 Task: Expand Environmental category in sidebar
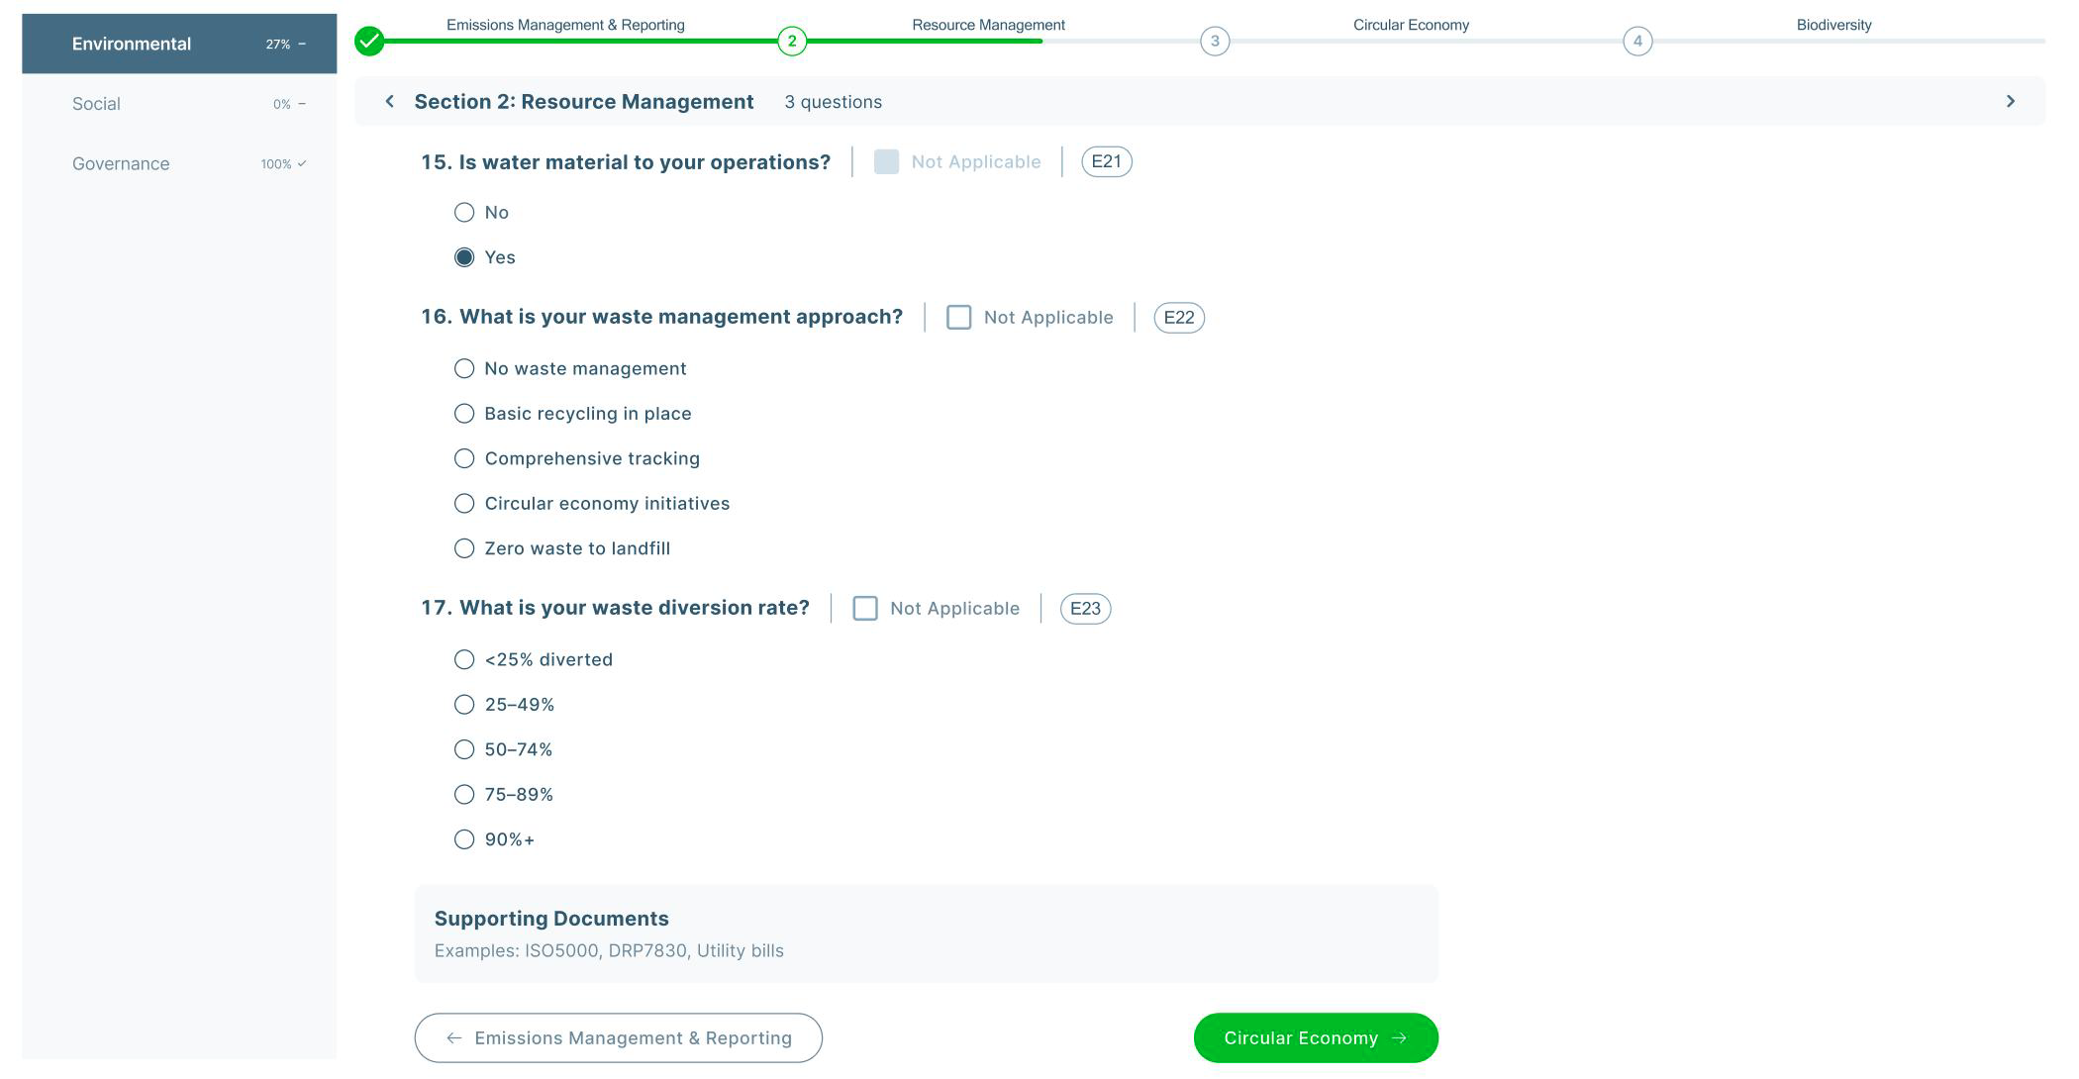(179, 44)
